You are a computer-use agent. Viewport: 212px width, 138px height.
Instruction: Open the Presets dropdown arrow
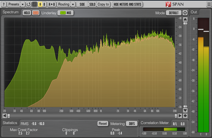[22, 4]
